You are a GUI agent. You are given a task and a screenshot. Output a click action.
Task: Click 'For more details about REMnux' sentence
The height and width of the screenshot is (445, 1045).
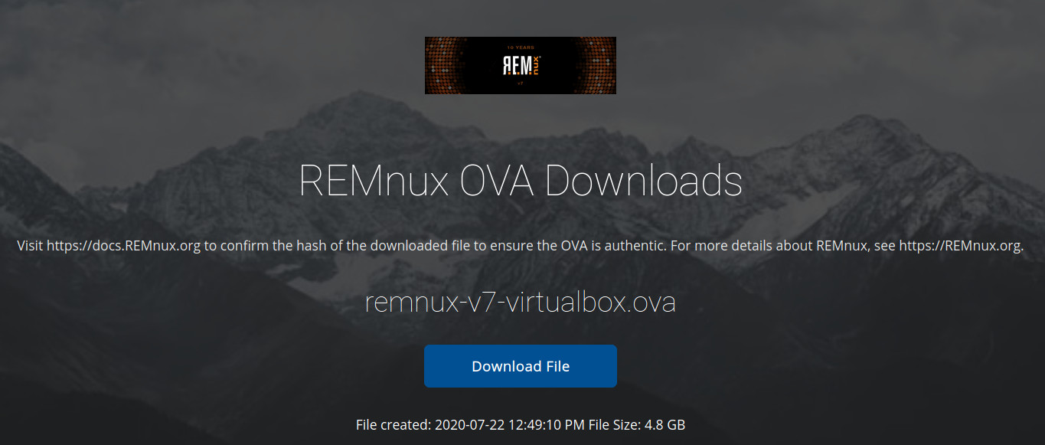point(769,246)
